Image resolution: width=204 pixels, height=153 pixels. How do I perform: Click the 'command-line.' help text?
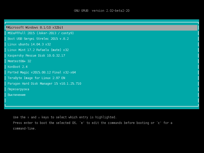(24, 129)
